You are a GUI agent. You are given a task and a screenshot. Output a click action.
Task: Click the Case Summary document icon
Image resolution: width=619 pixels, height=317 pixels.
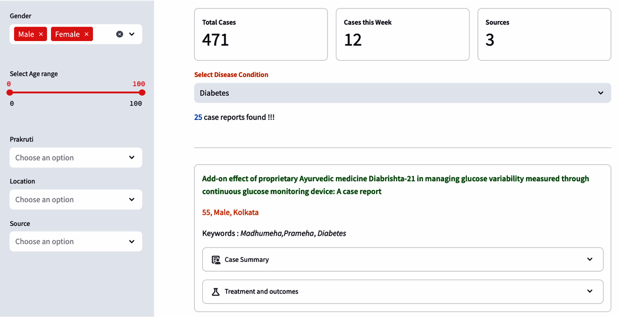pyautogui.click(x=215, y=260)
